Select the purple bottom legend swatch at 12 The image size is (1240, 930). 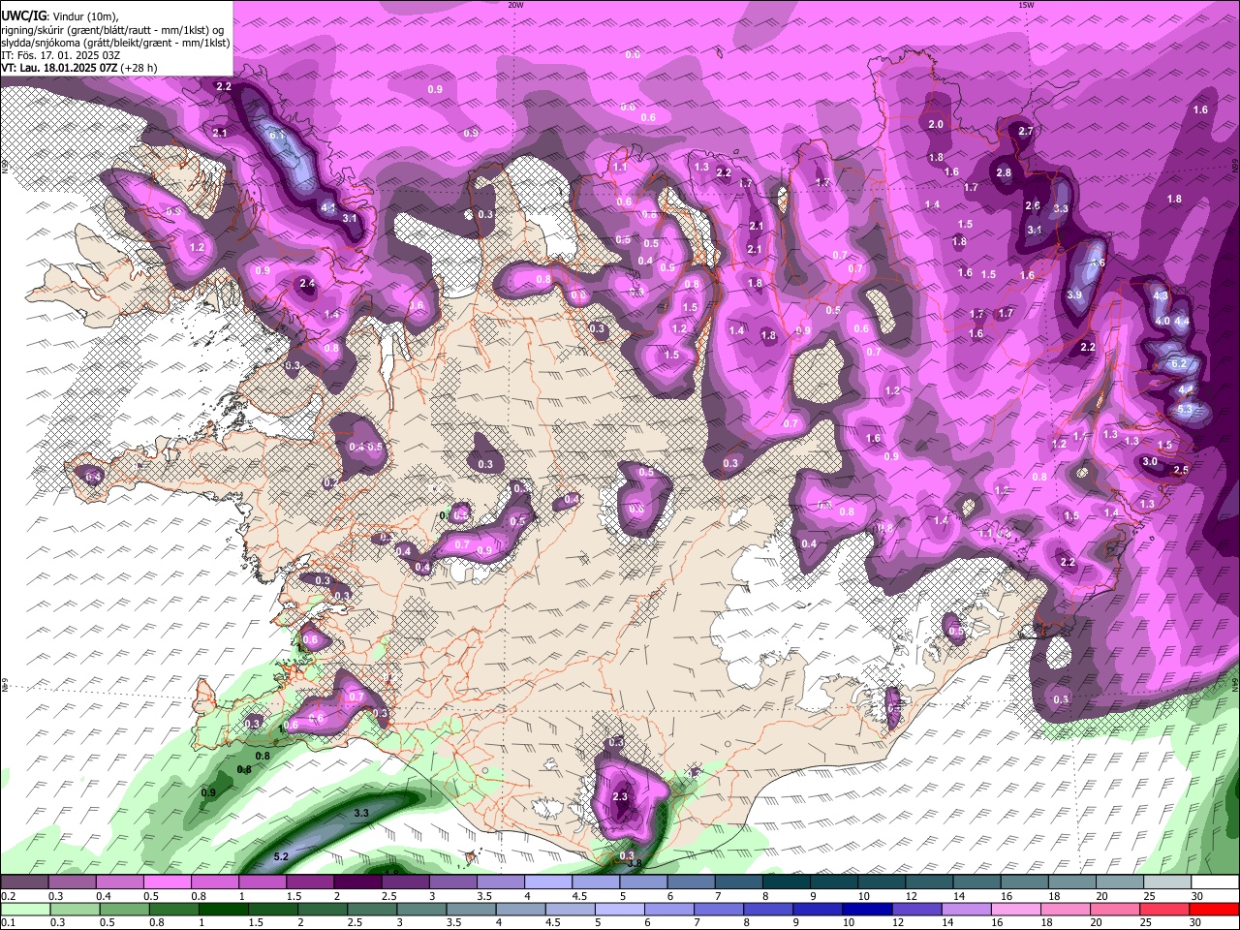[x=917, y=909]
